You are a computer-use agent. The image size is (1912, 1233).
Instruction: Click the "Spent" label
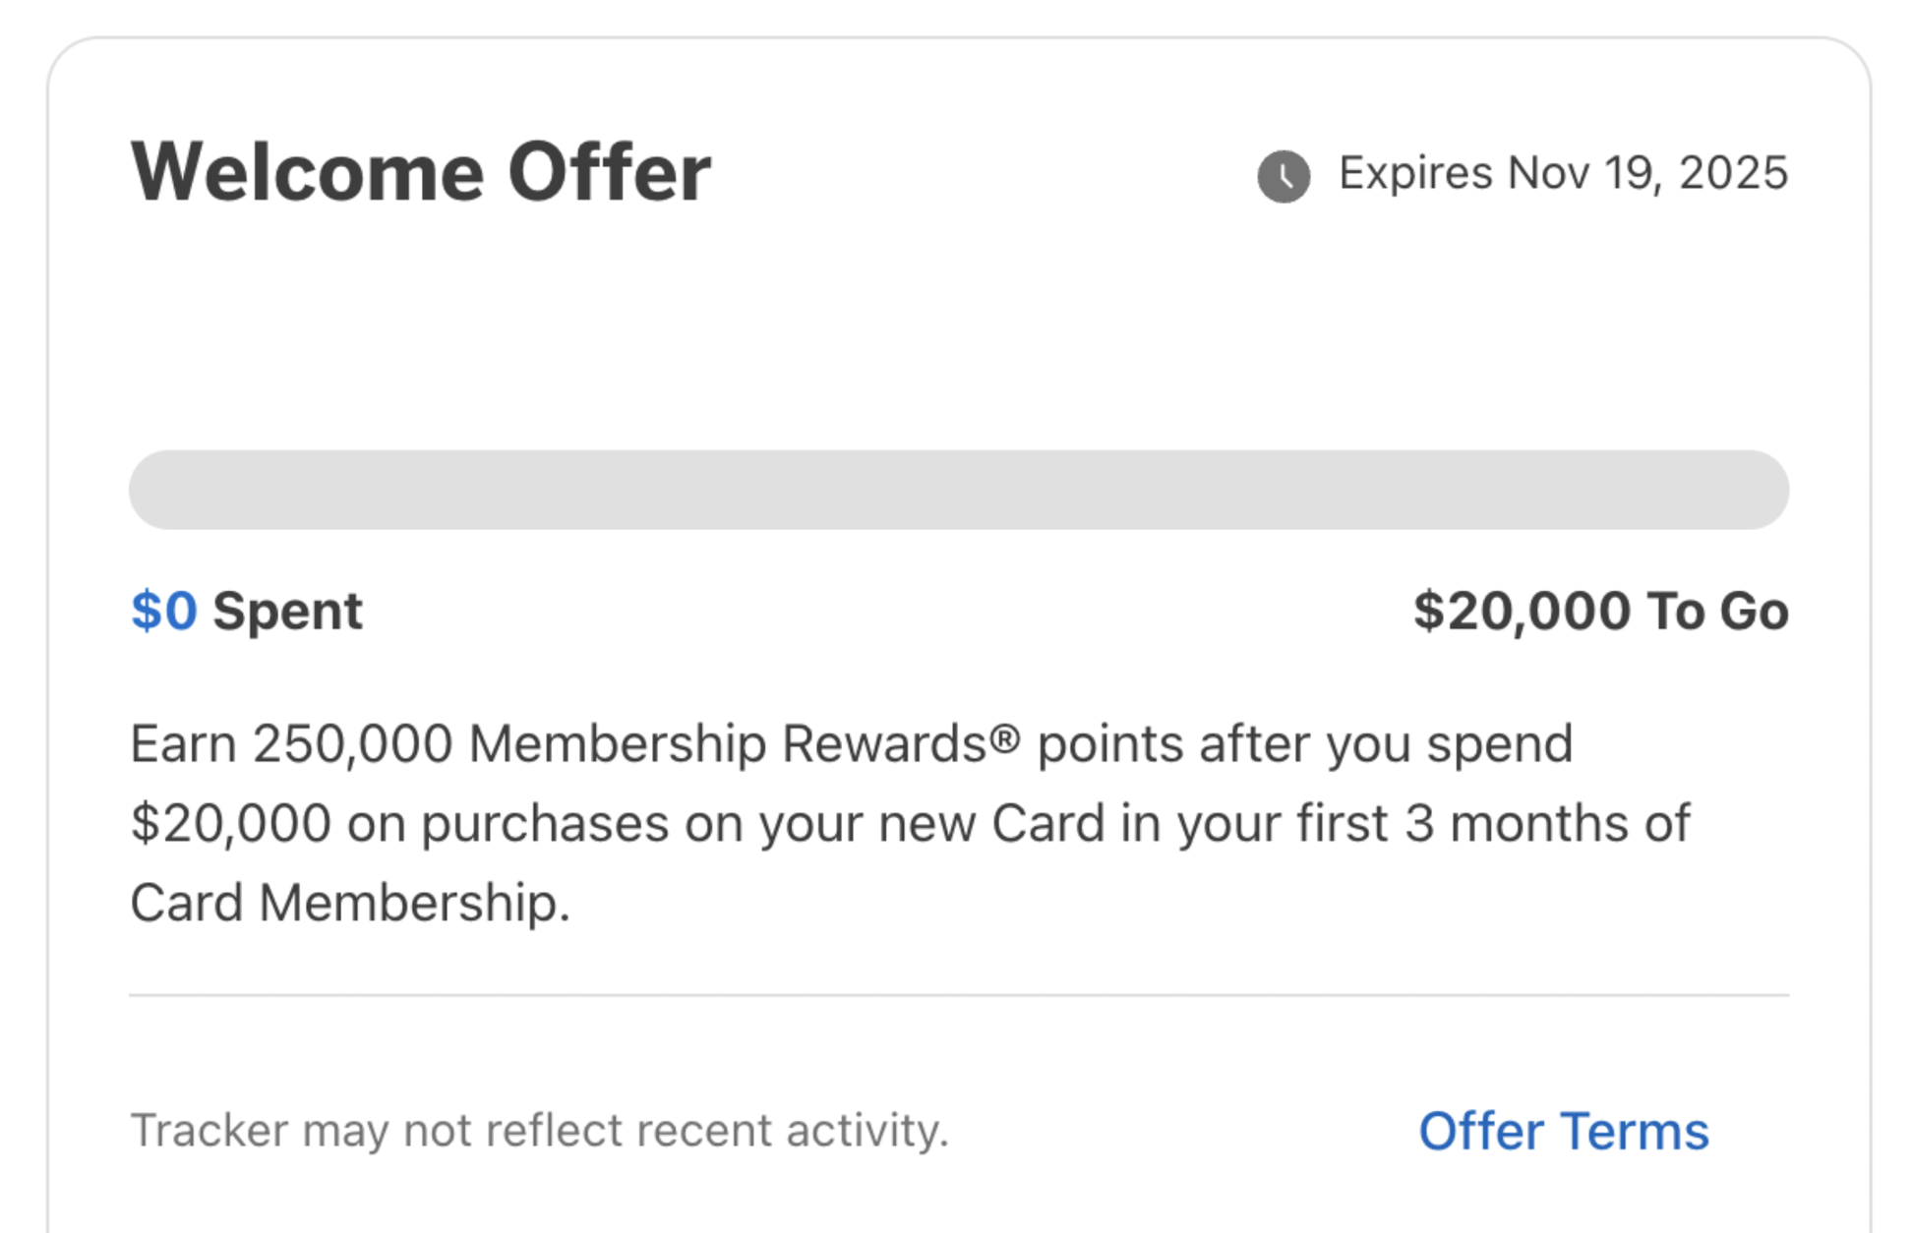tap(287, 611)
